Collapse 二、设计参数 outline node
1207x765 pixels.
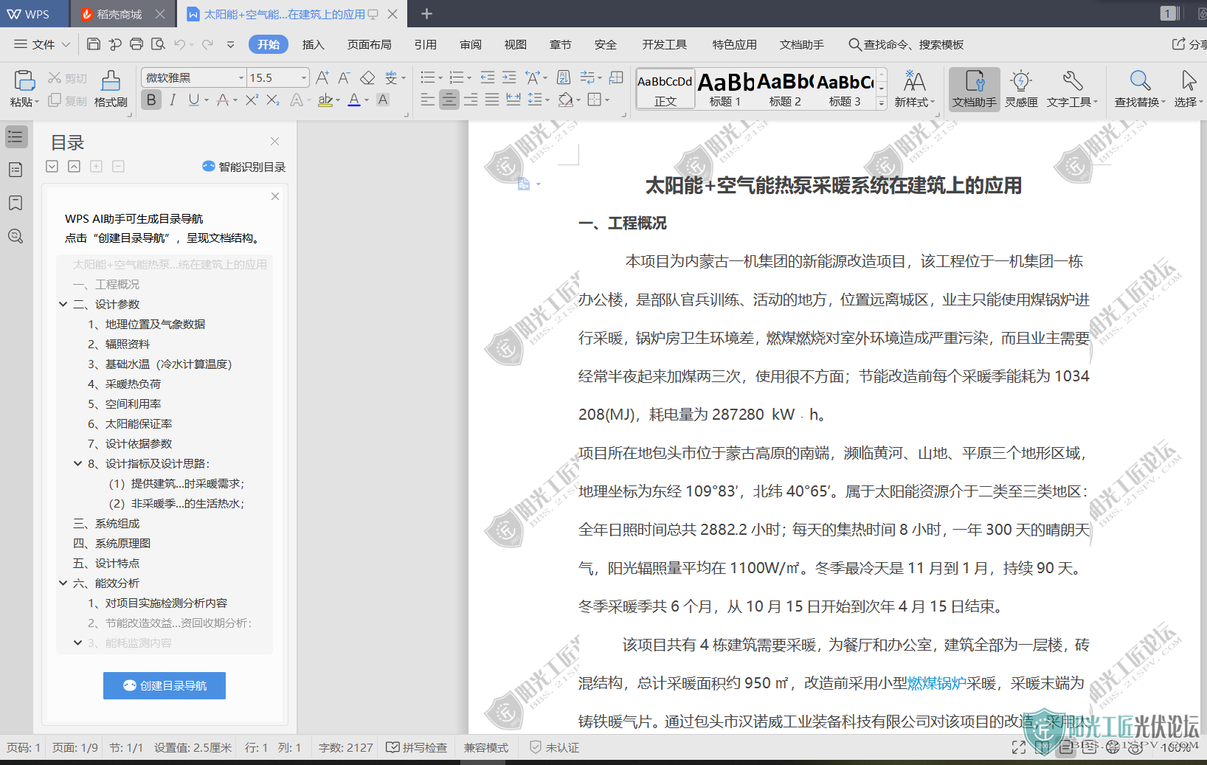[63, 304]
